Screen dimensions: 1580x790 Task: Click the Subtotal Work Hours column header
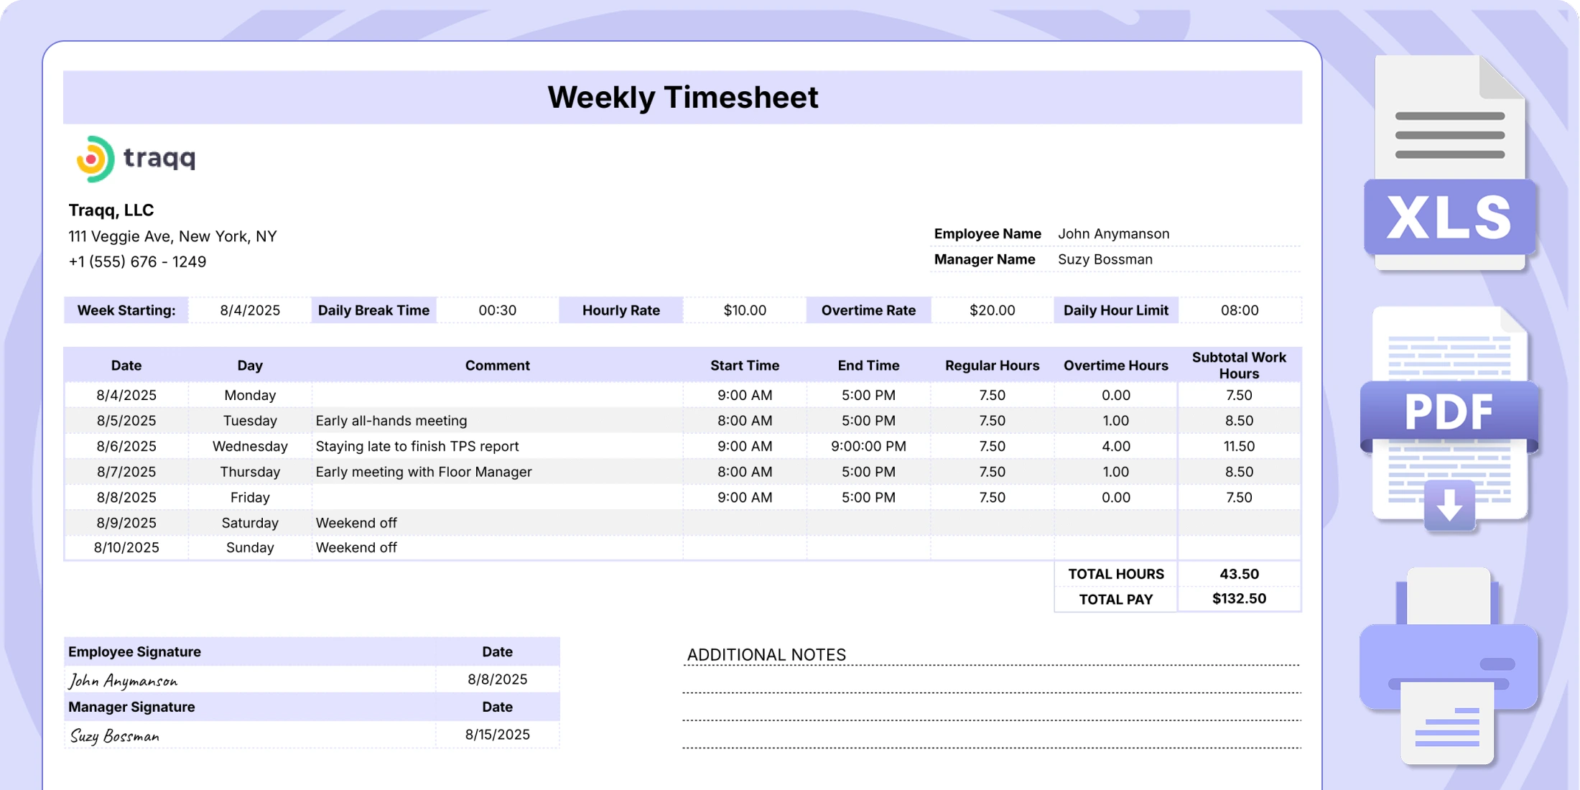tap(1239, 366)
